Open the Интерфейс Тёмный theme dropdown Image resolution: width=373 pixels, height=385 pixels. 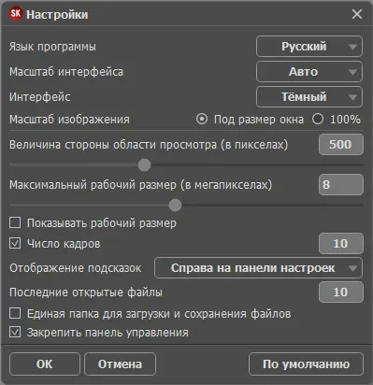pos(309,97)
